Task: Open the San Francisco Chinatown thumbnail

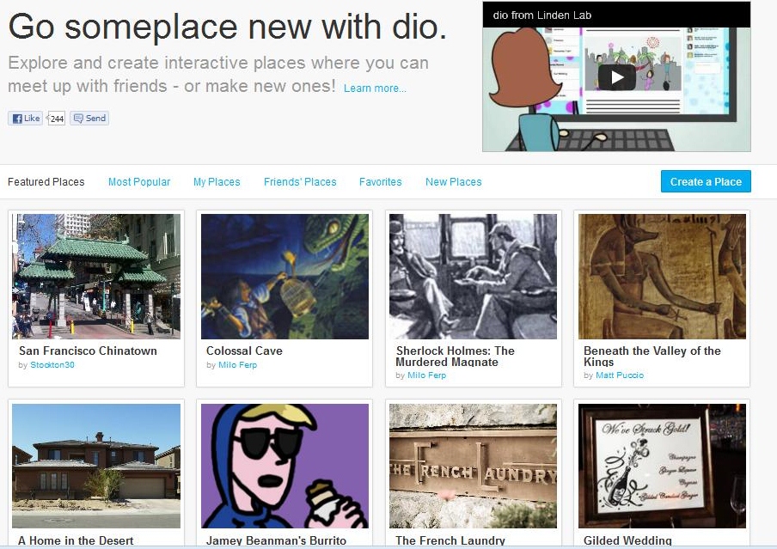Action: point(96,277)
